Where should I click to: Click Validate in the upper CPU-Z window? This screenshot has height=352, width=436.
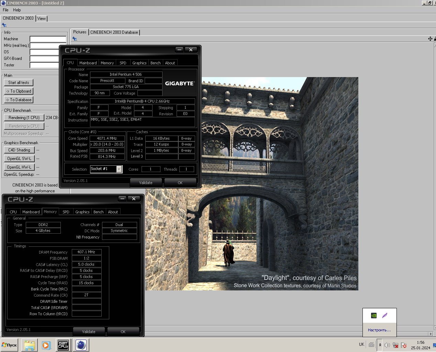[146, 183]
